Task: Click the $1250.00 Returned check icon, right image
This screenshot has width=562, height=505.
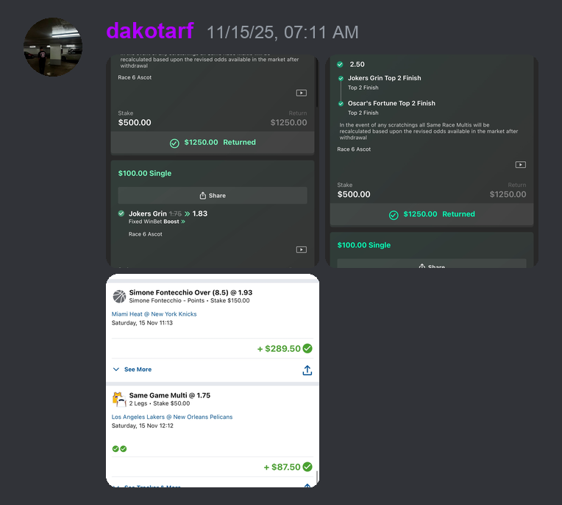Action: coord(394,215)
